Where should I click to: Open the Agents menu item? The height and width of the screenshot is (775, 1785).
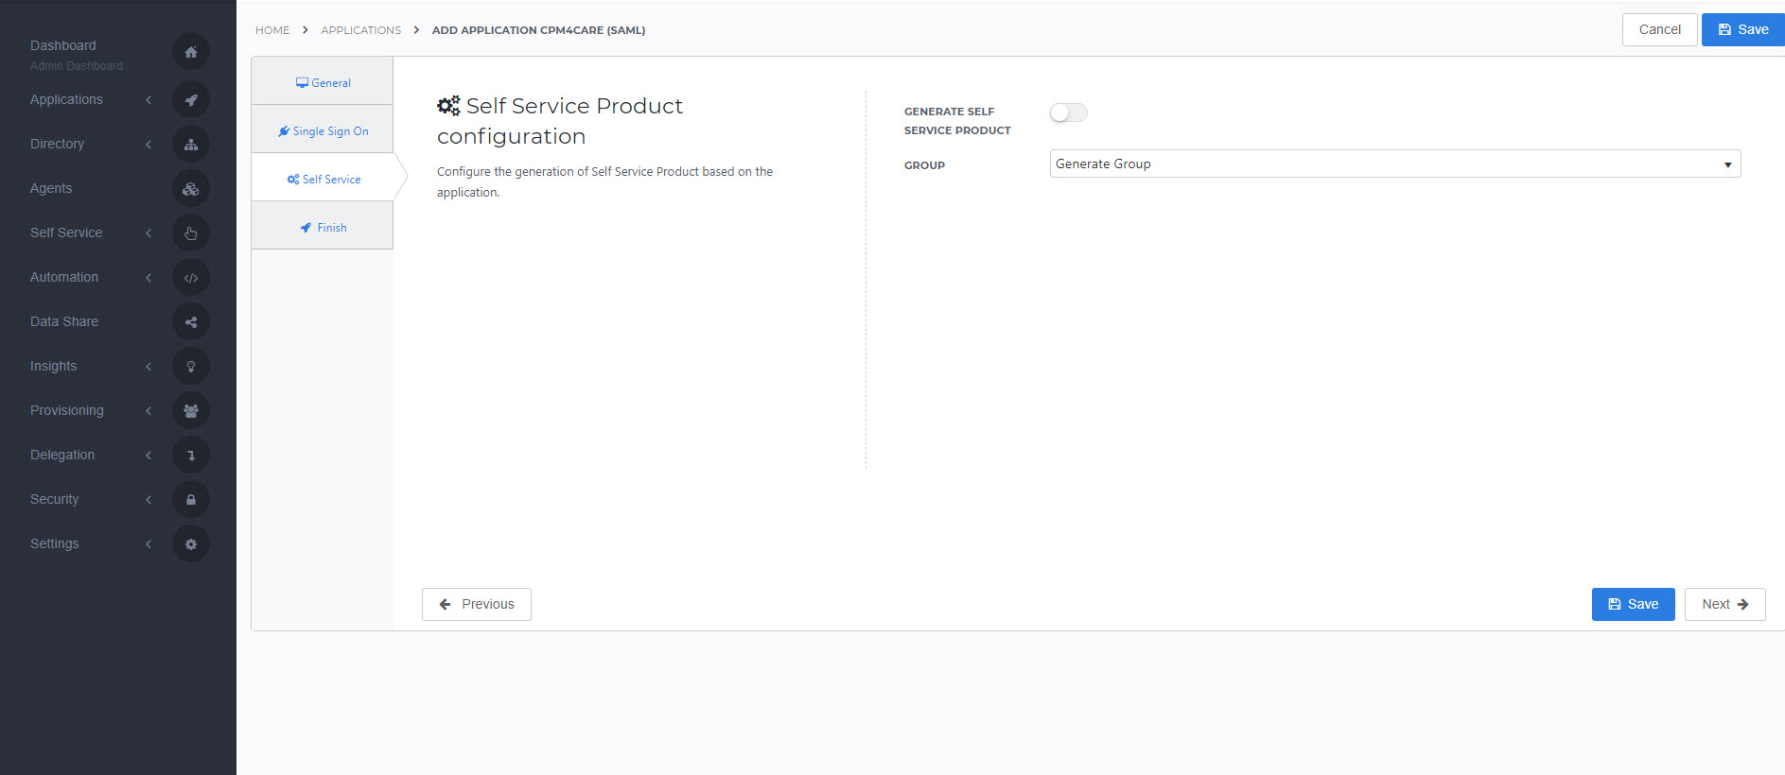[51, 188]
